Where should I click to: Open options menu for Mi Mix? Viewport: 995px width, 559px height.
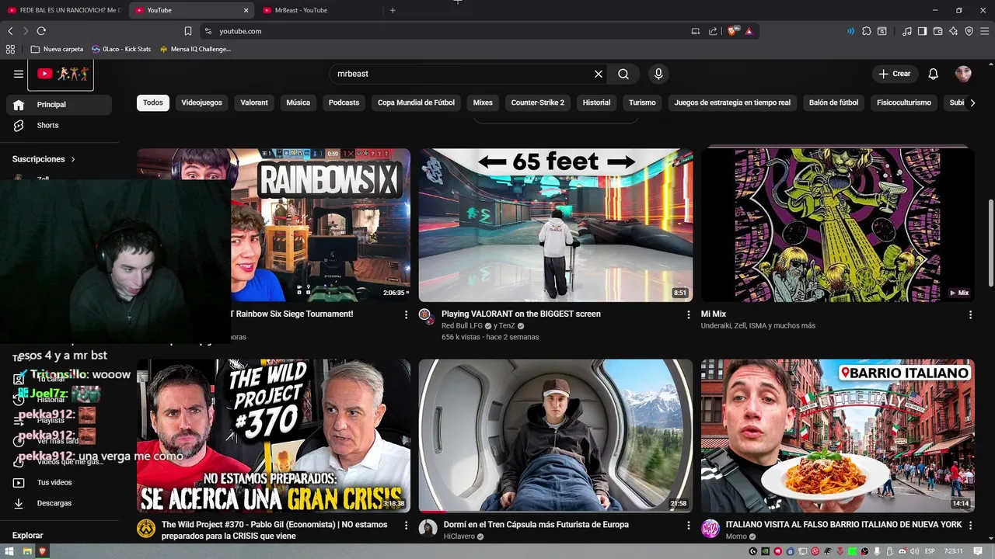point(970,314)
